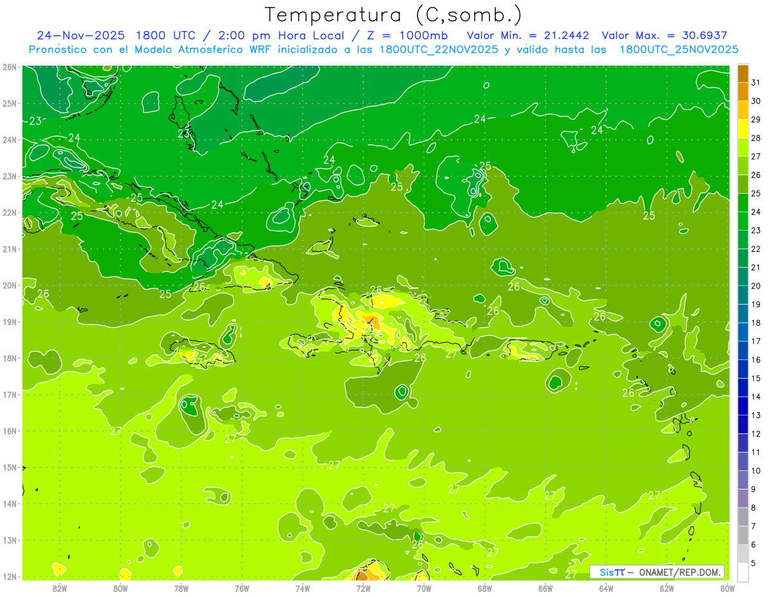This screenshot has height=597, width=773.
Task: Click the '1800UTC_22NOV2025' initialization time
Action: [x=439, y=50]
